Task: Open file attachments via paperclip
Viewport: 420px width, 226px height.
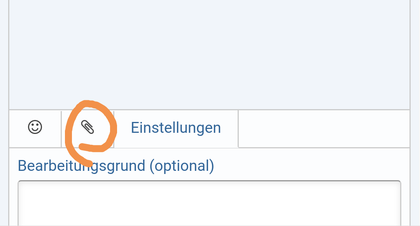Action: point(87,127)
